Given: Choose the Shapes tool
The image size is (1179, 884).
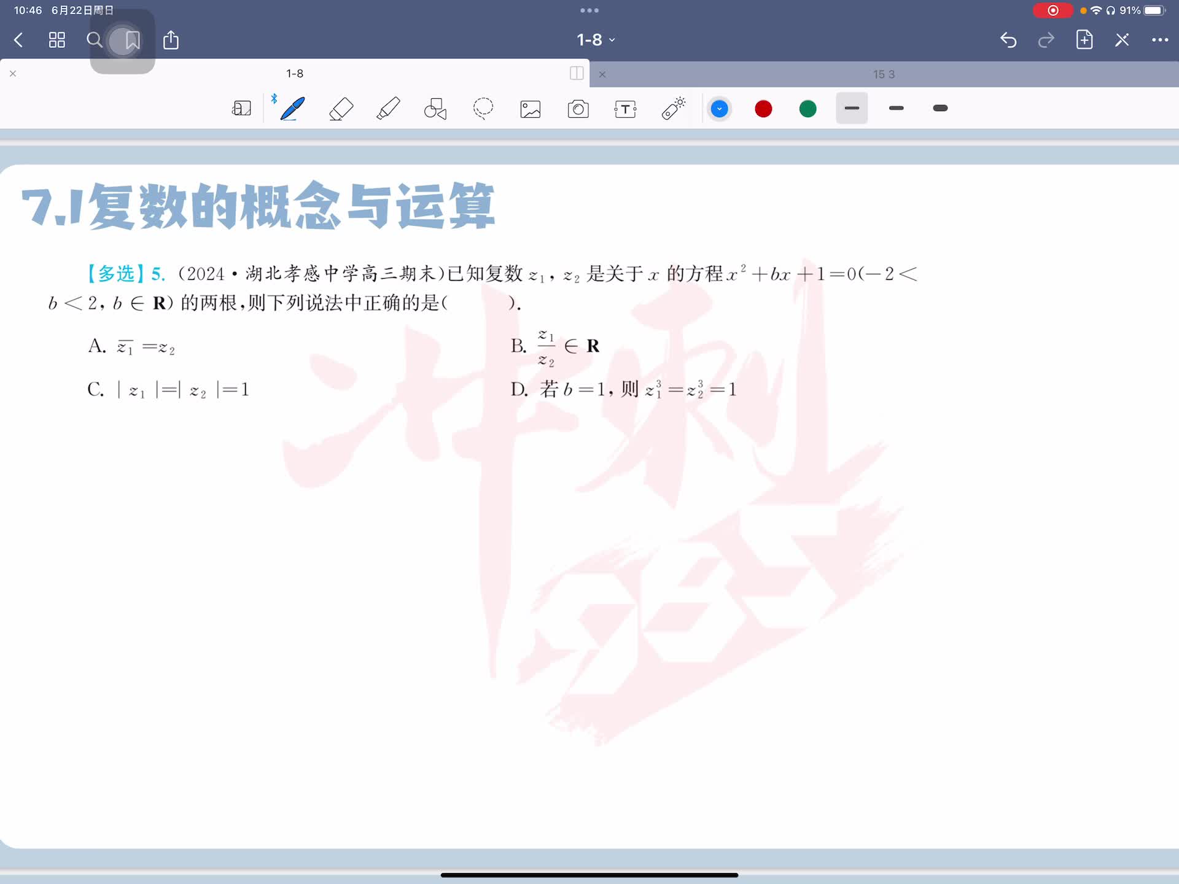Looking at the screenshot, I should point(435,109).
